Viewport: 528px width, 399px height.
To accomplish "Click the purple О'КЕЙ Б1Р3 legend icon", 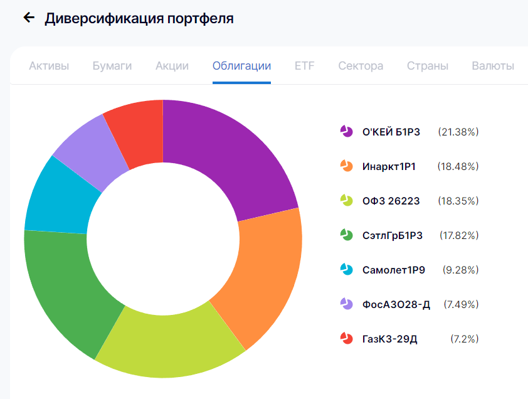I will [x=347, y=131].
